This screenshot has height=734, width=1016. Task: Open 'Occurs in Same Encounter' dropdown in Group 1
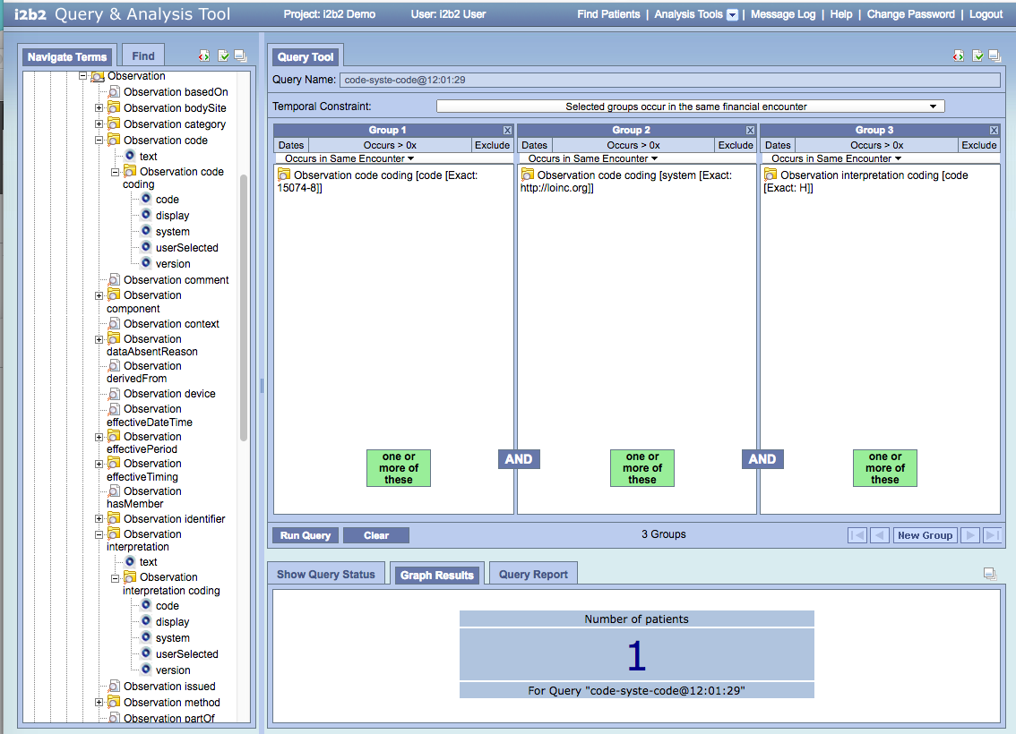pyautogui.click(x=349, y=158)
